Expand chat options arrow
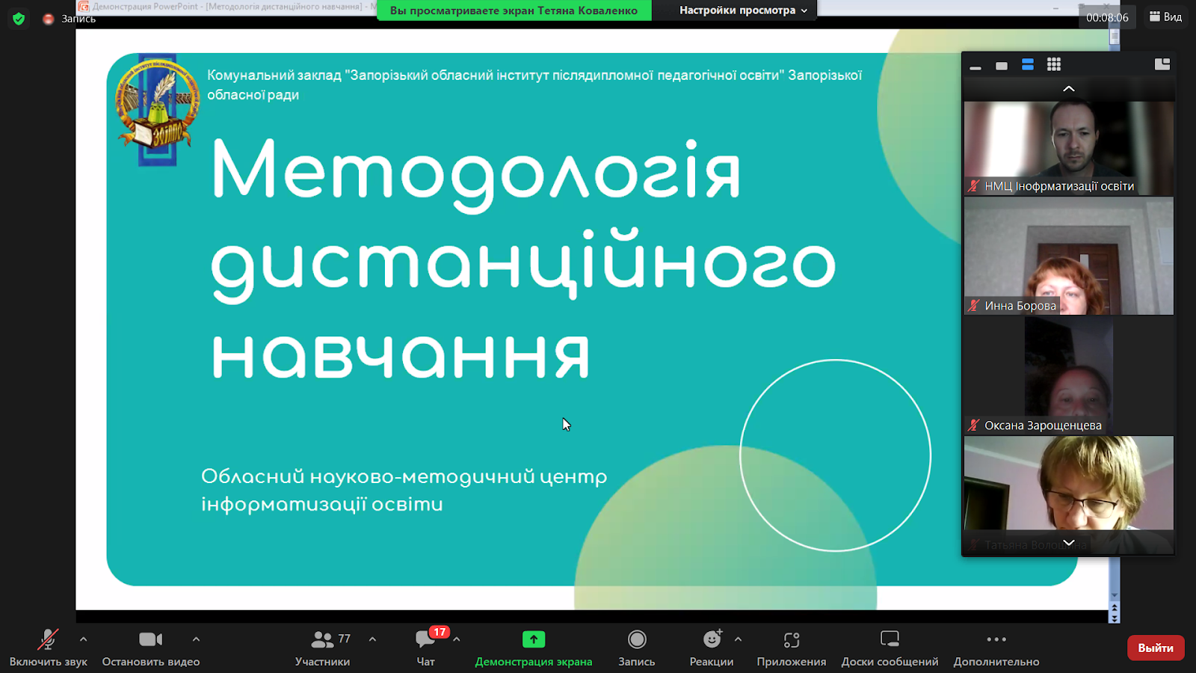 pos(456,639)
